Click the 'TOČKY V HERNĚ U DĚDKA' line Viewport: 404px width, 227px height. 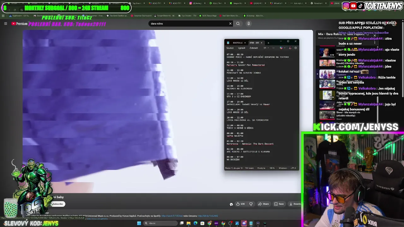click(x=240, y=128)
